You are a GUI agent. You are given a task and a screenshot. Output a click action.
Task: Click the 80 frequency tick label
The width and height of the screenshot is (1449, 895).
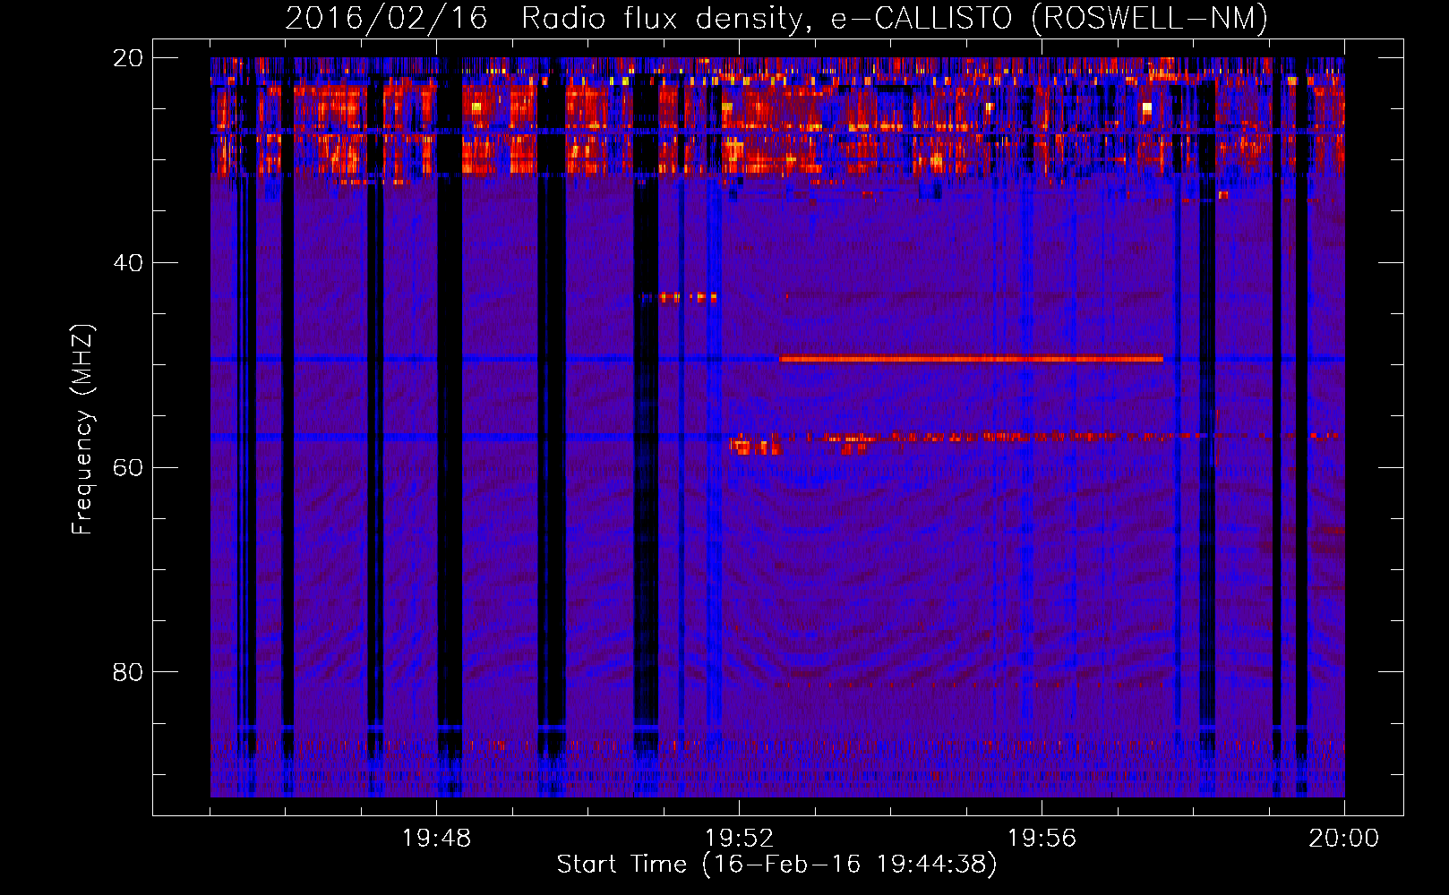[x=128, y=672]
